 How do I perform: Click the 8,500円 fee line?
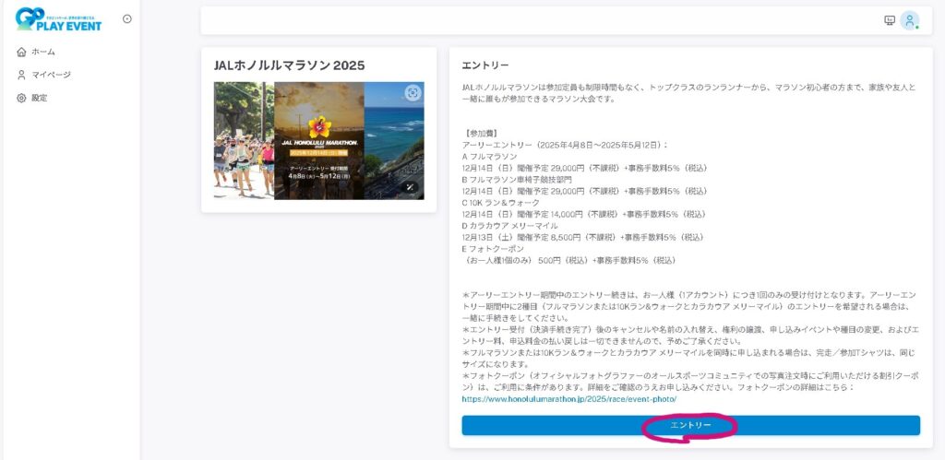pyautogui.click(x=581, y=237)
